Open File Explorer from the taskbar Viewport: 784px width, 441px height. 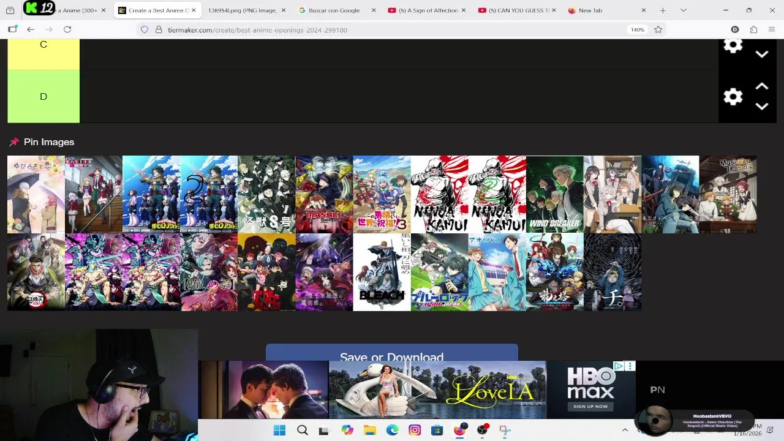370,430
